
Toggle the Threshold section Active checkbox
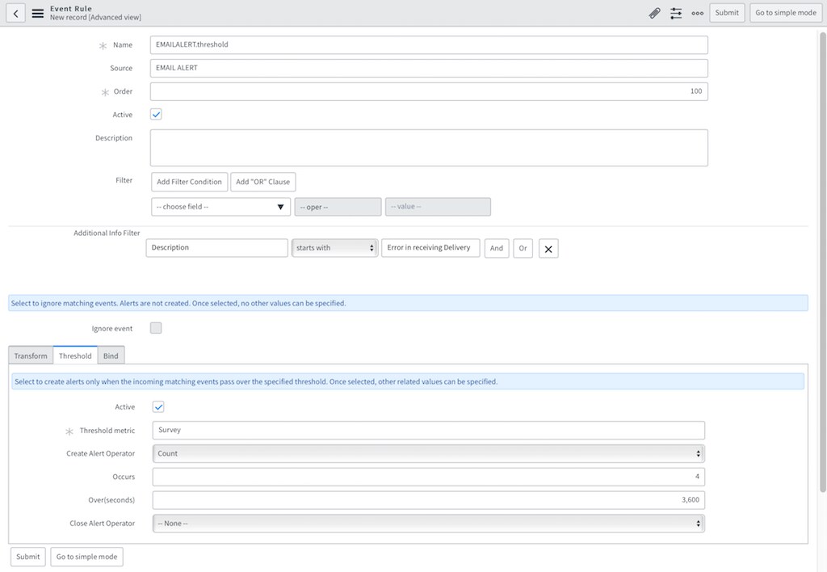tap(158, 407)
